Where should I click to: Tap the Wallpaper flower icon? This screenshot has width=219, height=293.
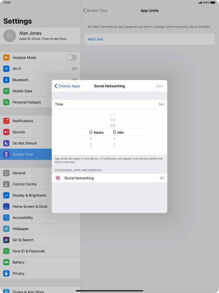point(6,229)
